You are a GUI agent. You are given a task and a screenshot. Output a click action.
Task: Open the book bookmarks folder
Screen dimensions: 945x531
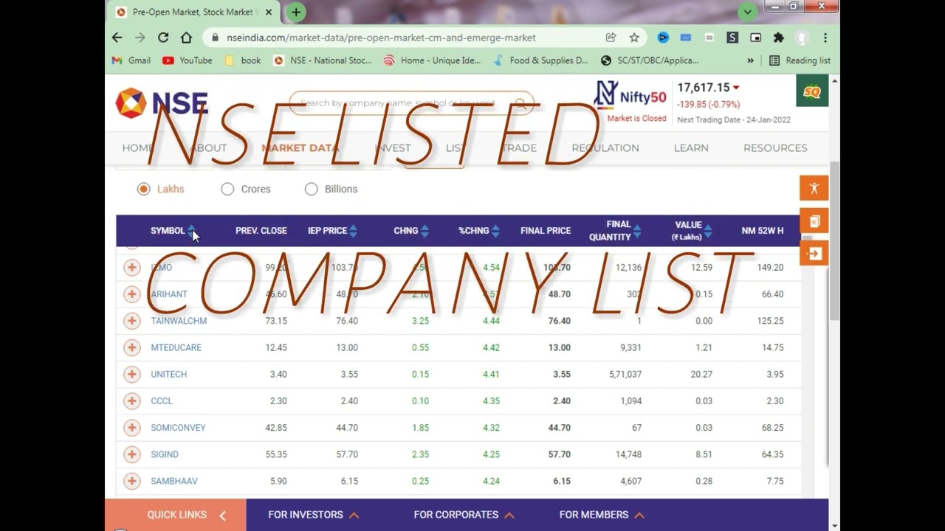[242, 60]
